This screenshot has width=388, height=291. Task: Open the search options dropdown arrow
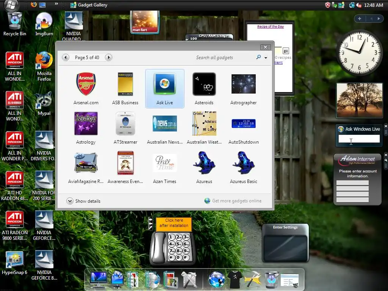[x=266, y=58]
